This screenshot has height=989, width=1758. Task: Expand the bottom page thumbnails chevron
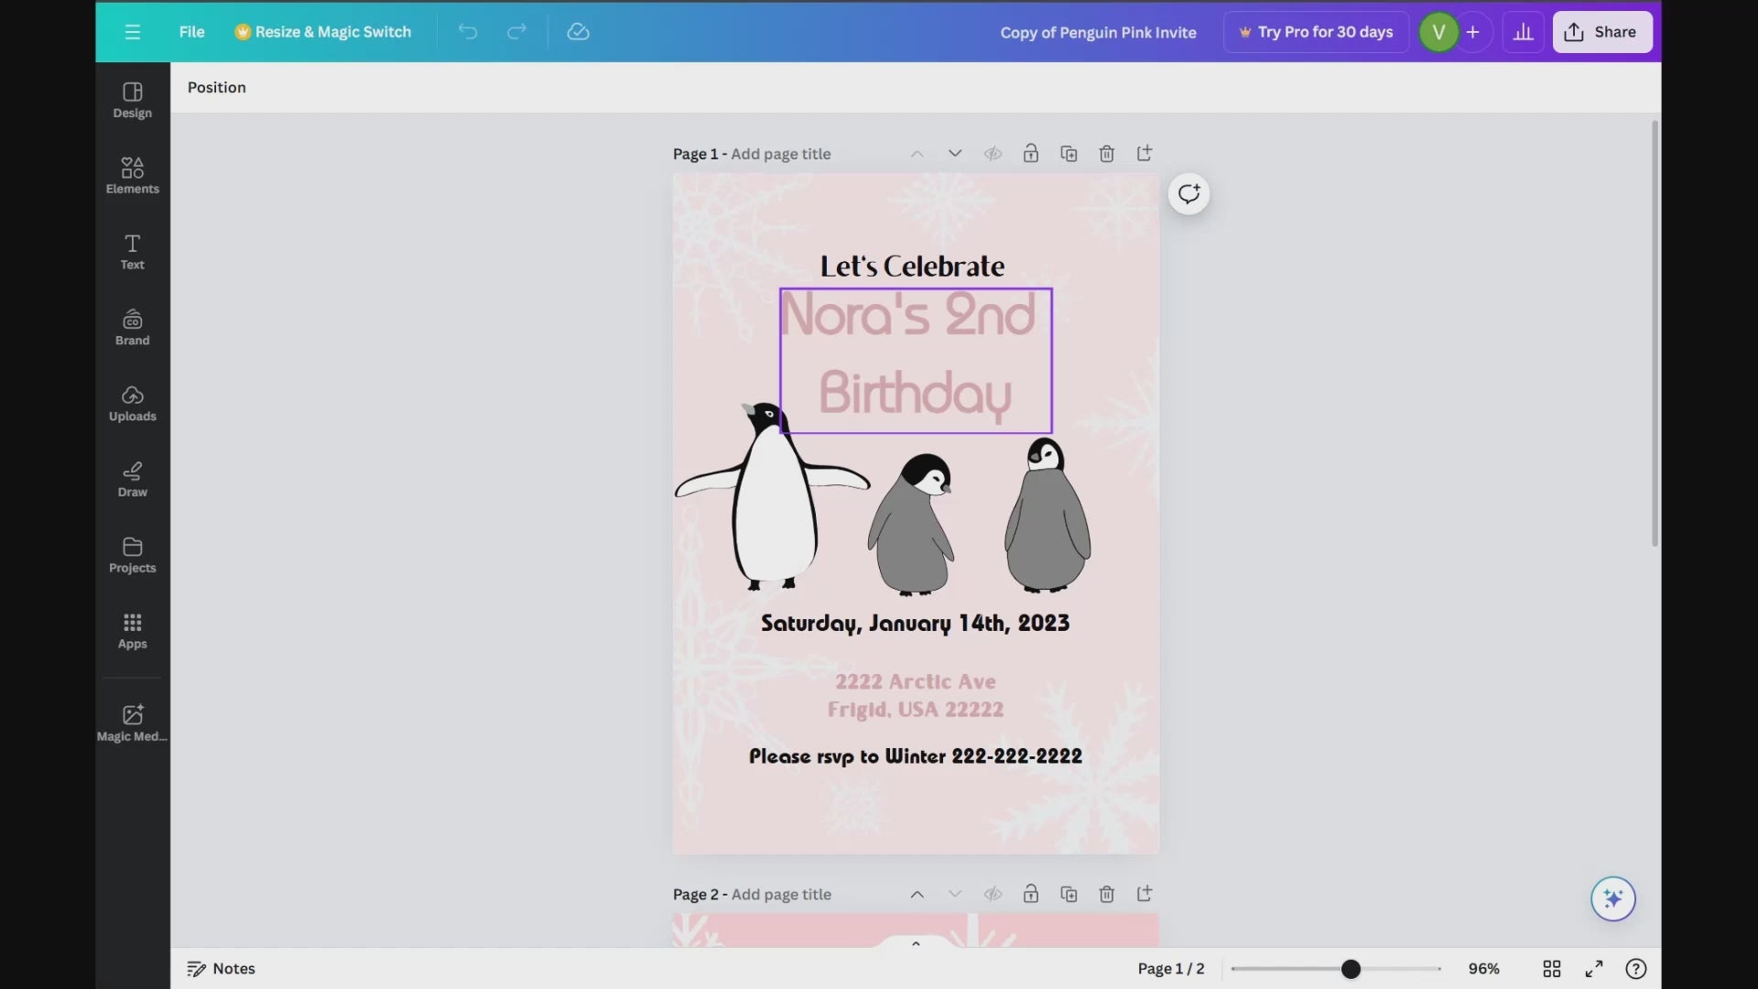pos(916,943)
